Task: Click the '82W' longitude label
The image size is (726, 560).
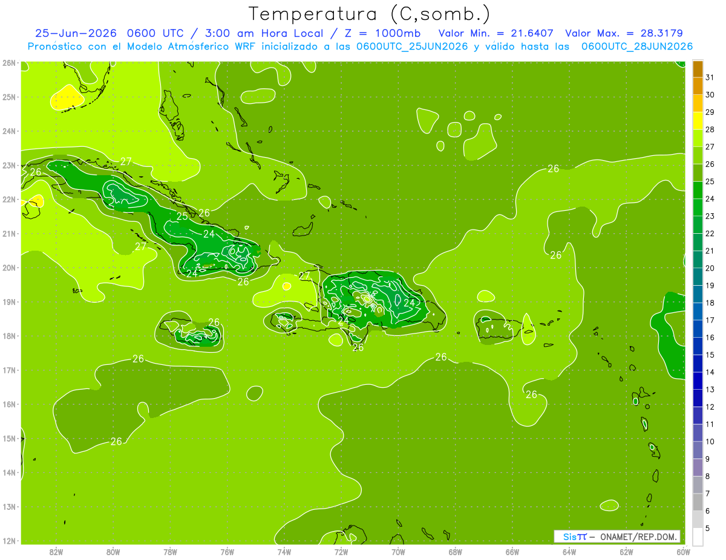Action: pos(56,551)
